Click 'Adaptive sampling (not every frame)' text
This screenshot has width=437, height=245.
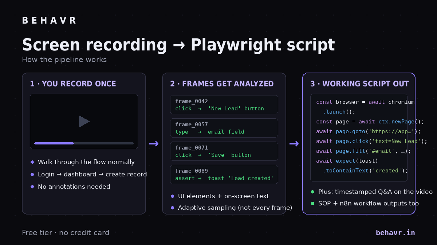(x=235, y=208)
